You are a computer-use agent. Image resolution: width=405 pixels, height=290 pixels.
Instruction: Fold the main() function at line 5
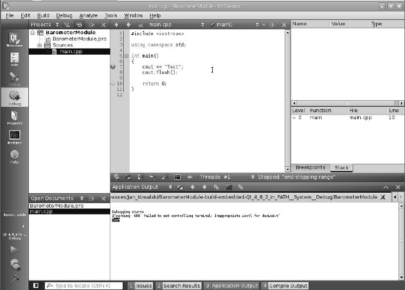click(126, 56)
